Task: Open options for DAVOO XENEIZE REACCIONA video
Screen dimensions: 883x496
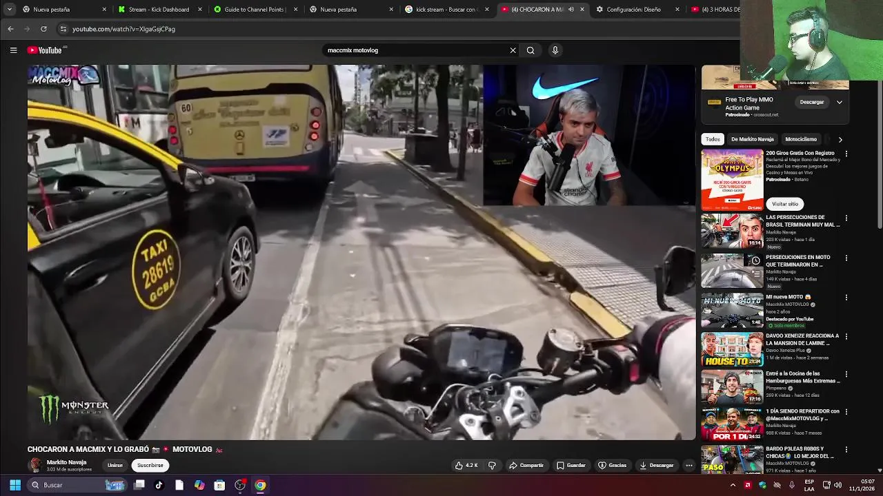Action: tap(846, 337)
